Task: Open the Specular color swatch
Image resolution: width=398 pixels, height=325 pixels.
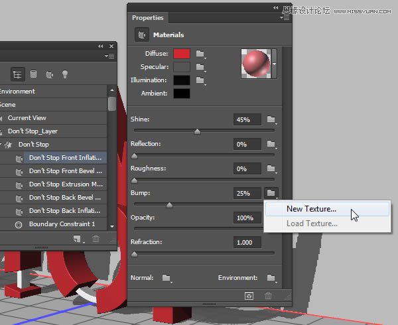Action: [182, 67]
